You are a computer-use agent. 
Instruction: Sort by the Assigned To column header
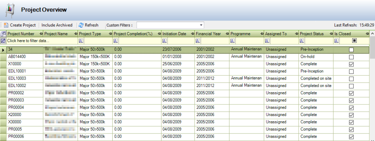tap(276, 34)
